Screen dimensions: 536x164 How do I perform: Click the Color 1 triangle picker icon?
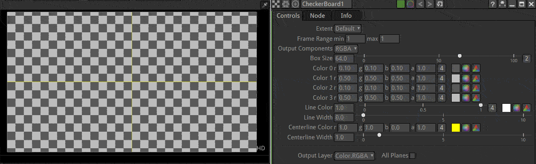476,78
